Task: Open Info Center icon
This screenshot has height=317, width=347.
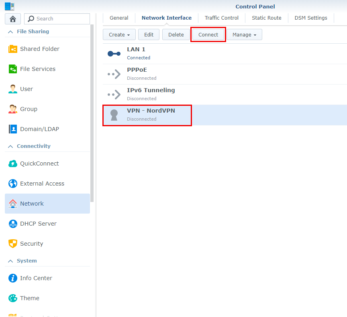Action: coord(13,278)
